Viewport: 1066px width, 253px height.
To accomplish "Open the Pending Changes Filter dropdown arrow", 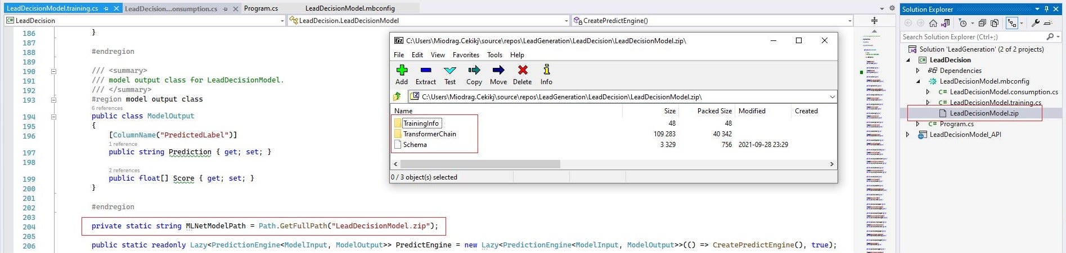I will point(973,23).
